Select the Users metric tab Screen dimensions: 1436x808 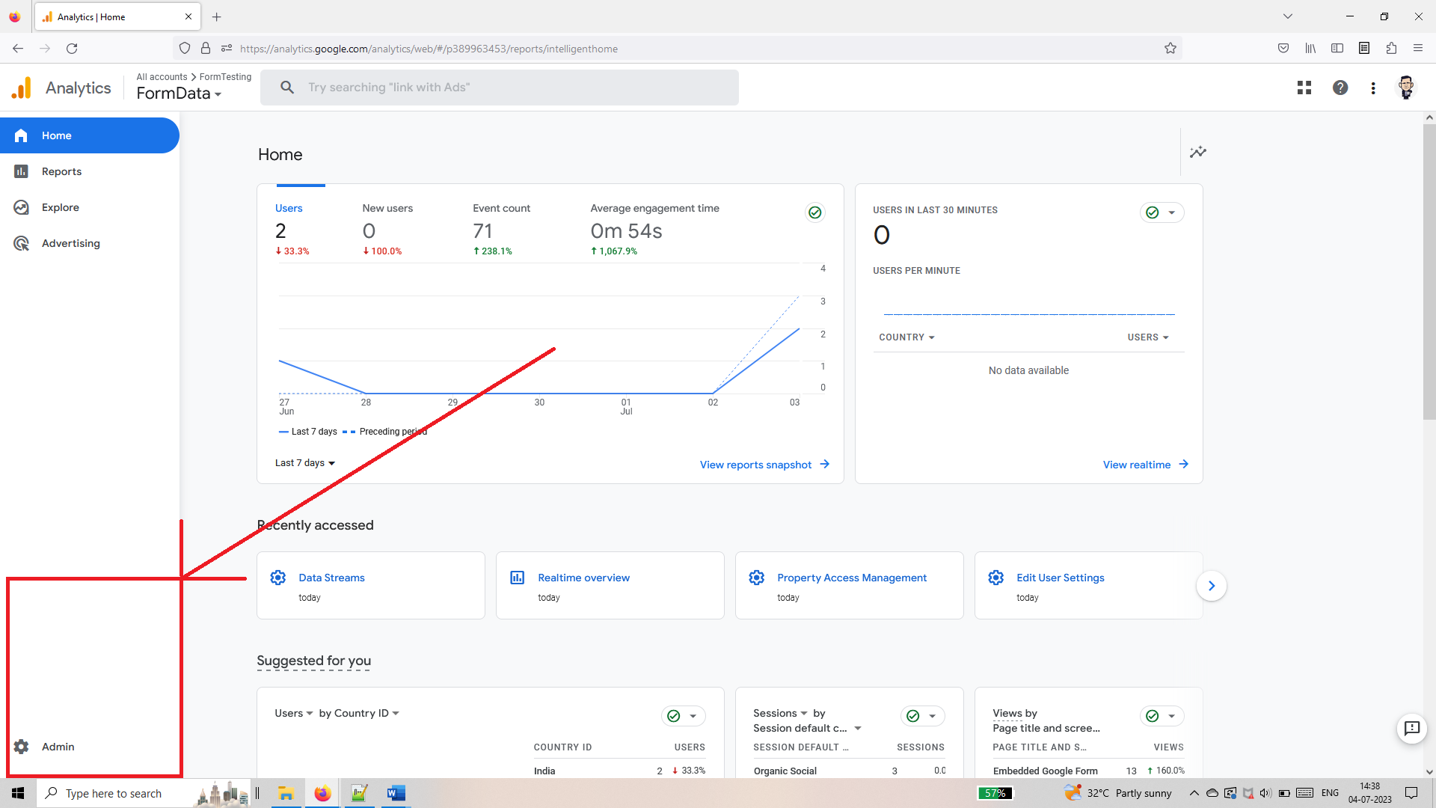tap(292, 229)
